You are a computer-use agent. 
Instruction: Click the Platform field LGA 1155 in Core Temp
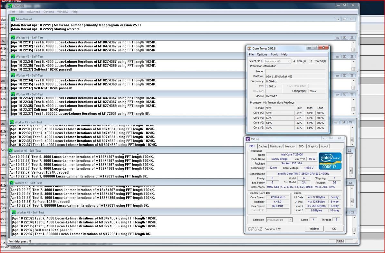coord(295,77)
